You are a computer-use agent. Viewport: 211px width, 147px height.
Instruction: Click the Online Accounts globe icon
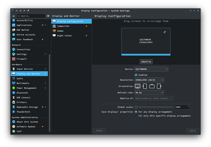click(x=13, y=35)
